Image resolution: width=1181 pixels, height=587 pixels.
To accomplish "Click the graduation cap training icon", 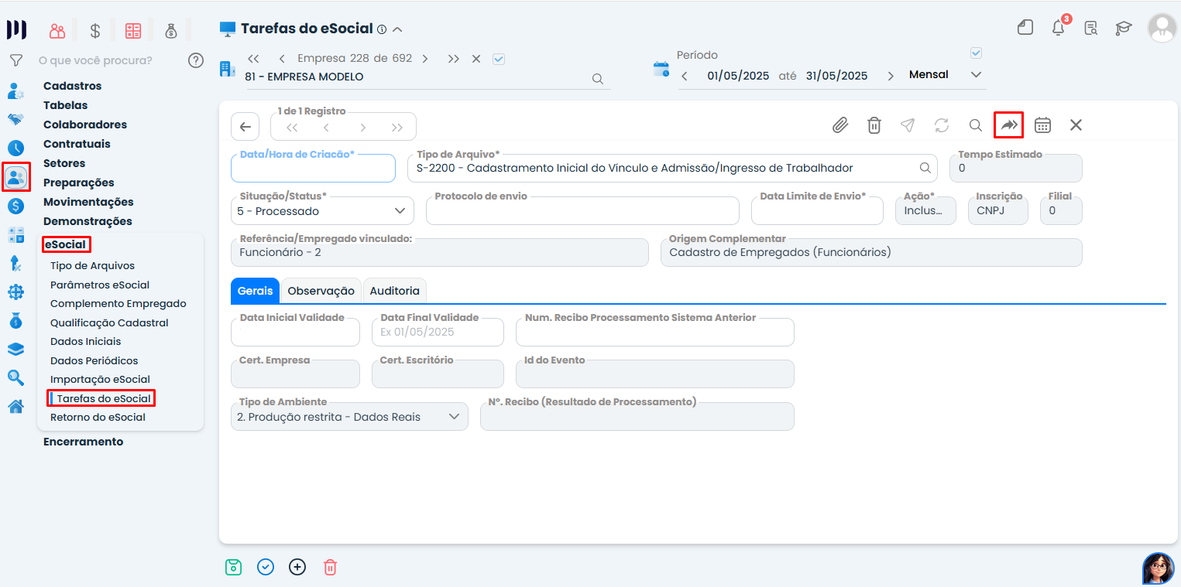I will coord(1123,29).
